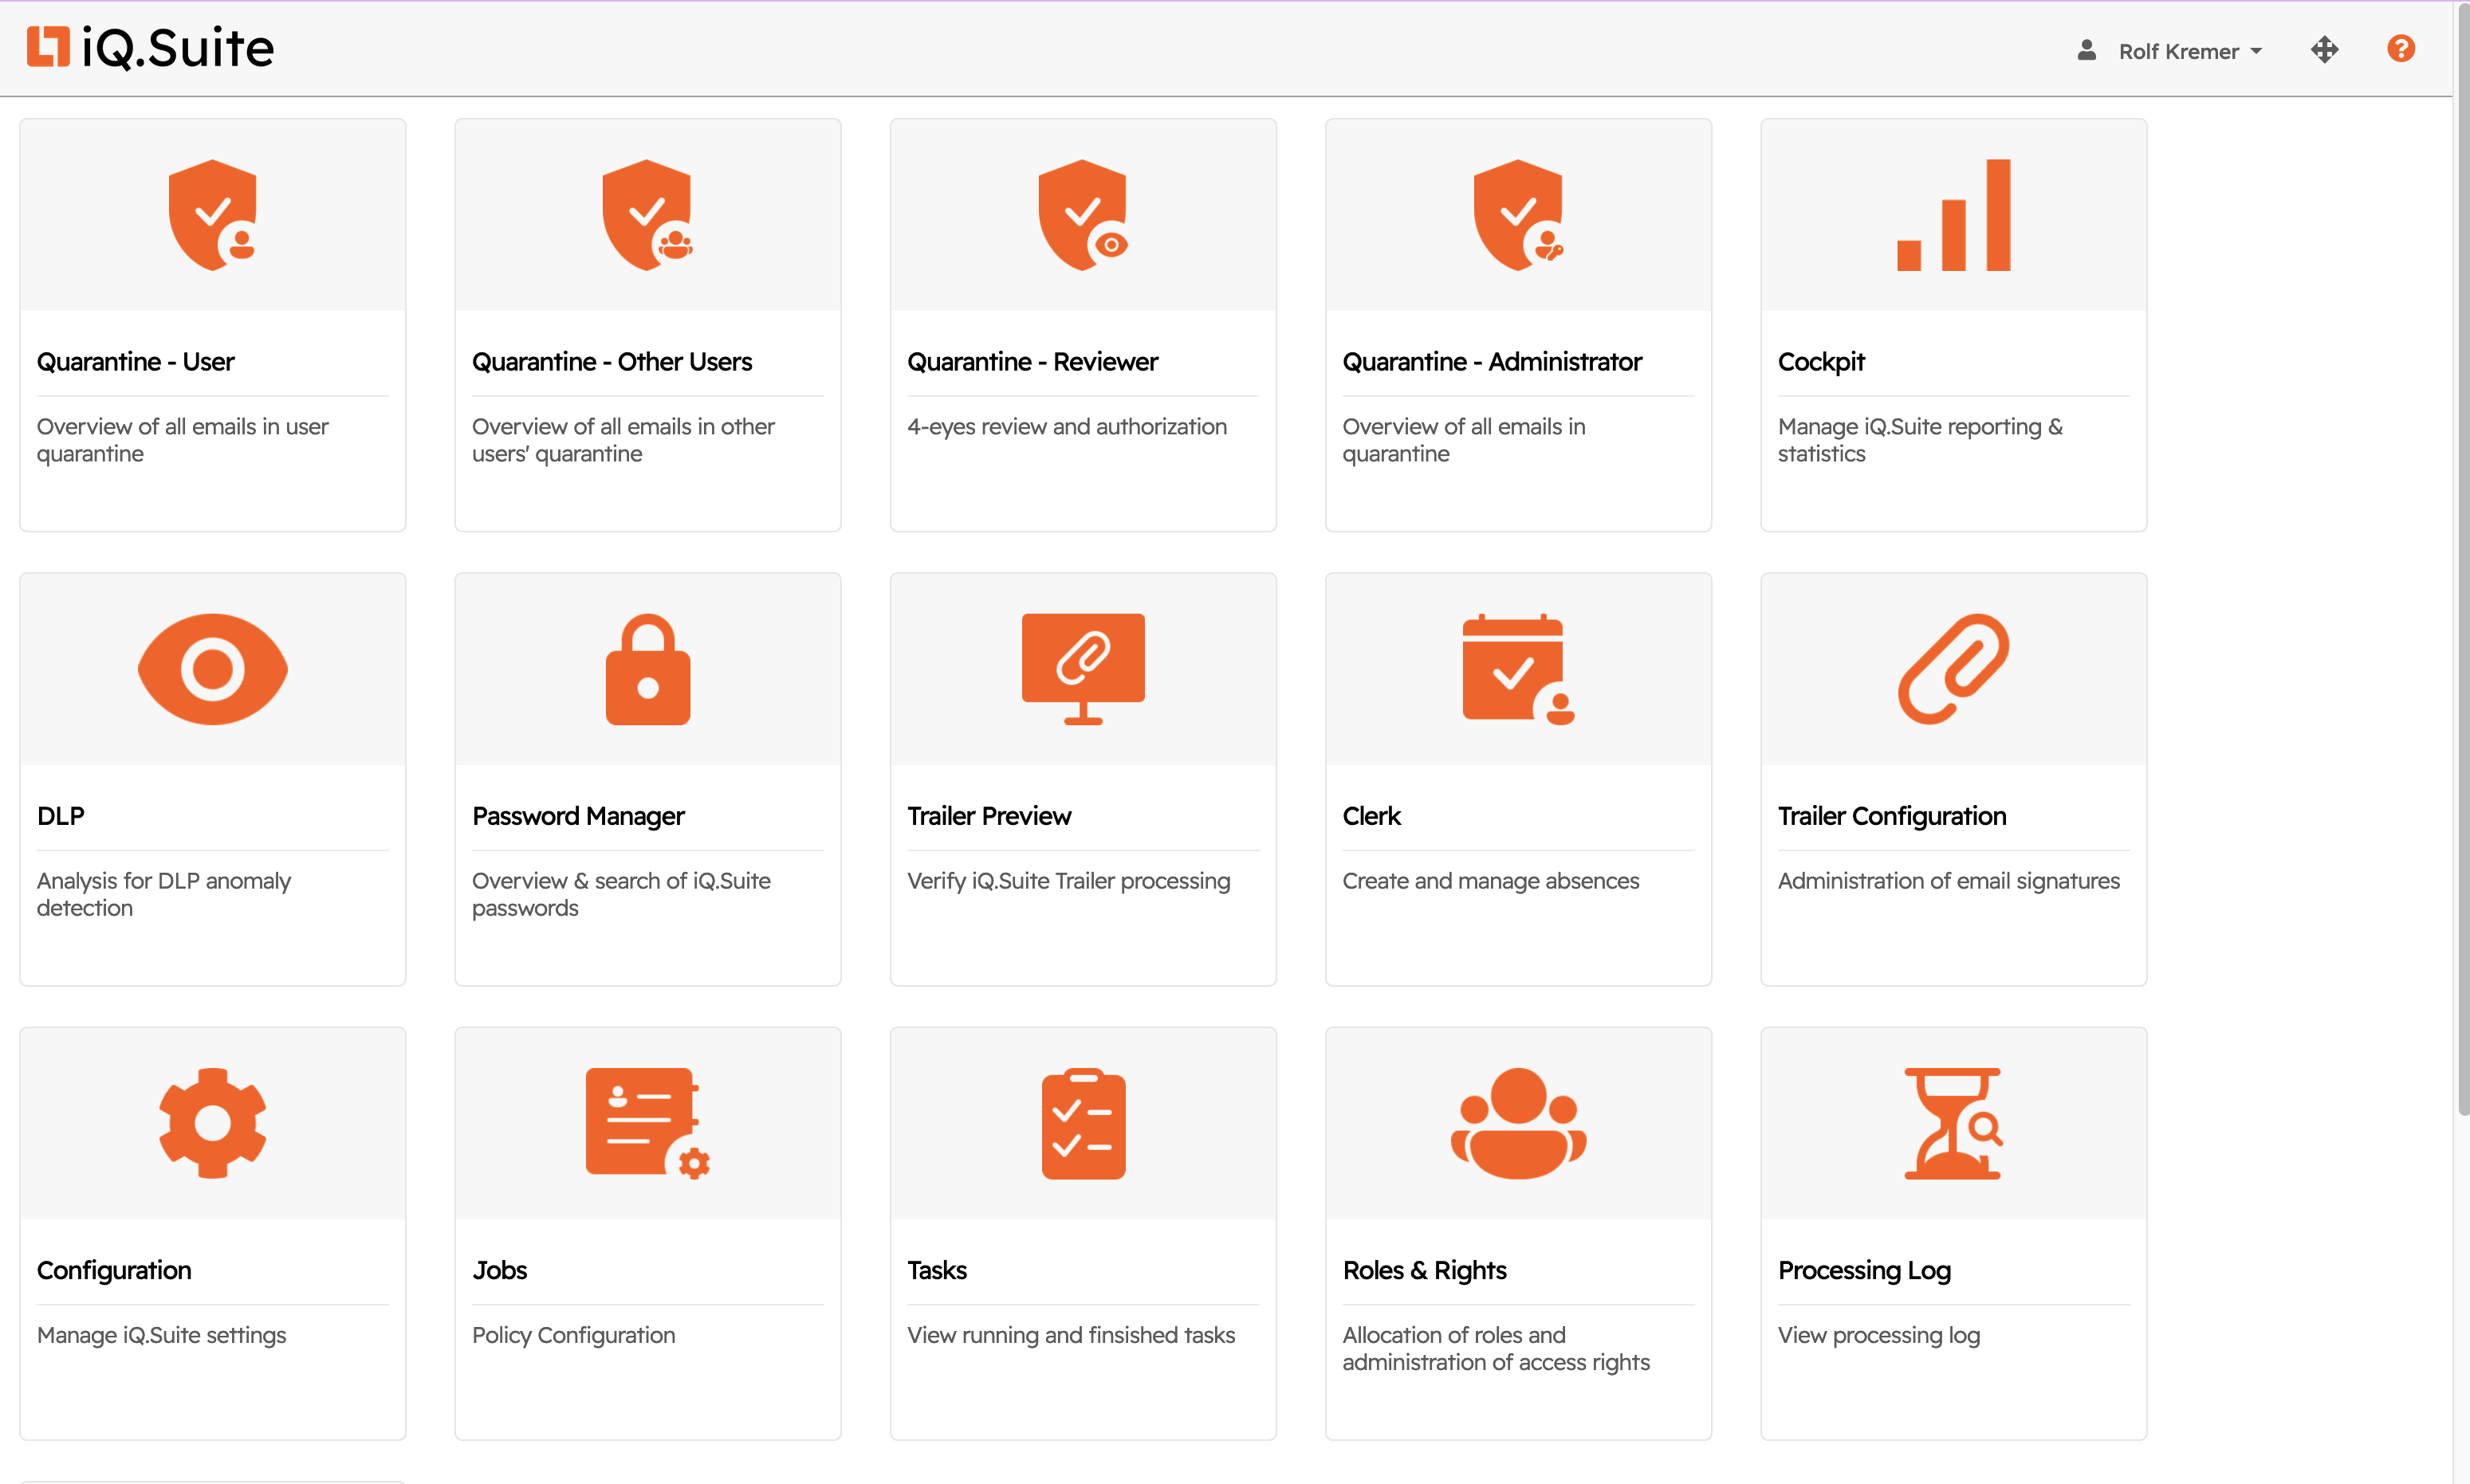Click 'Manage iQ.Suite reporting & statistics' text
This screenshot has height=1484, width=2470.
pyautogui.click(x=1919, y=440)
